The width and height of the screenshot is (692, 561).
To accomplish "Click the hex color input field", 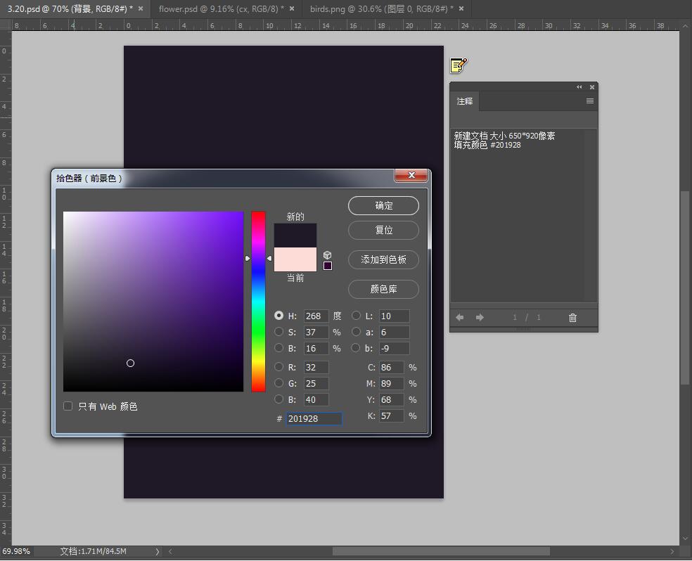I will [314, 418].
